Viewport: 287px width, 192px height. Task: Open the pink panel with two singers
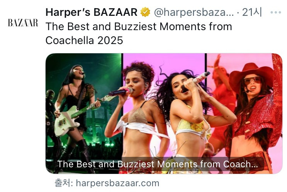coord(164,114)
